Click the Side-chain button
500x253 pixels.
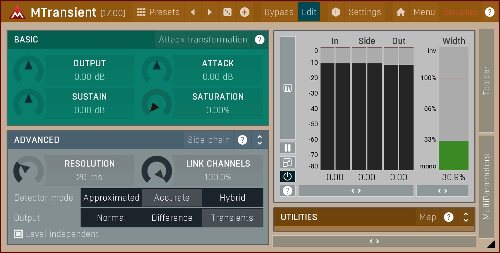click(x=209, y=140)
